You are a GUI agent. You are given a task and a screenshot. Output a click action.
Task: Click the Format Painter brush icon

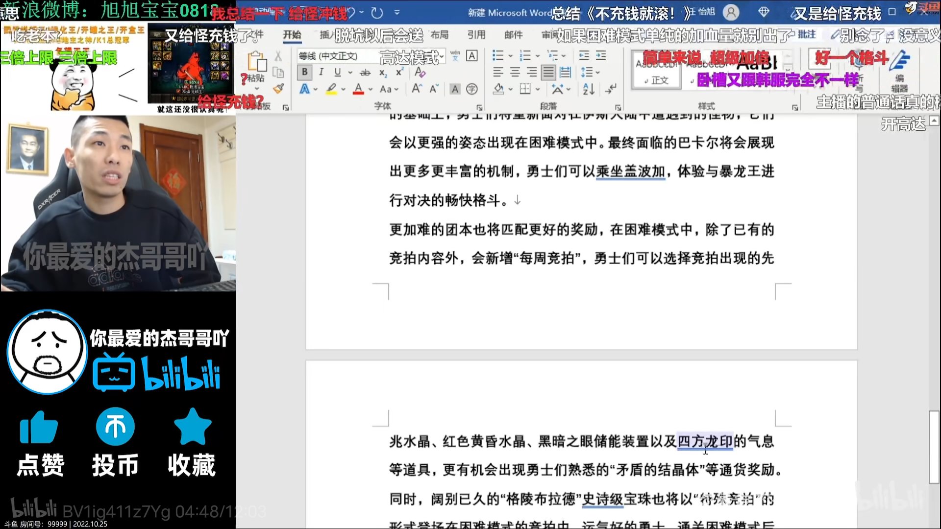[278, 89]
